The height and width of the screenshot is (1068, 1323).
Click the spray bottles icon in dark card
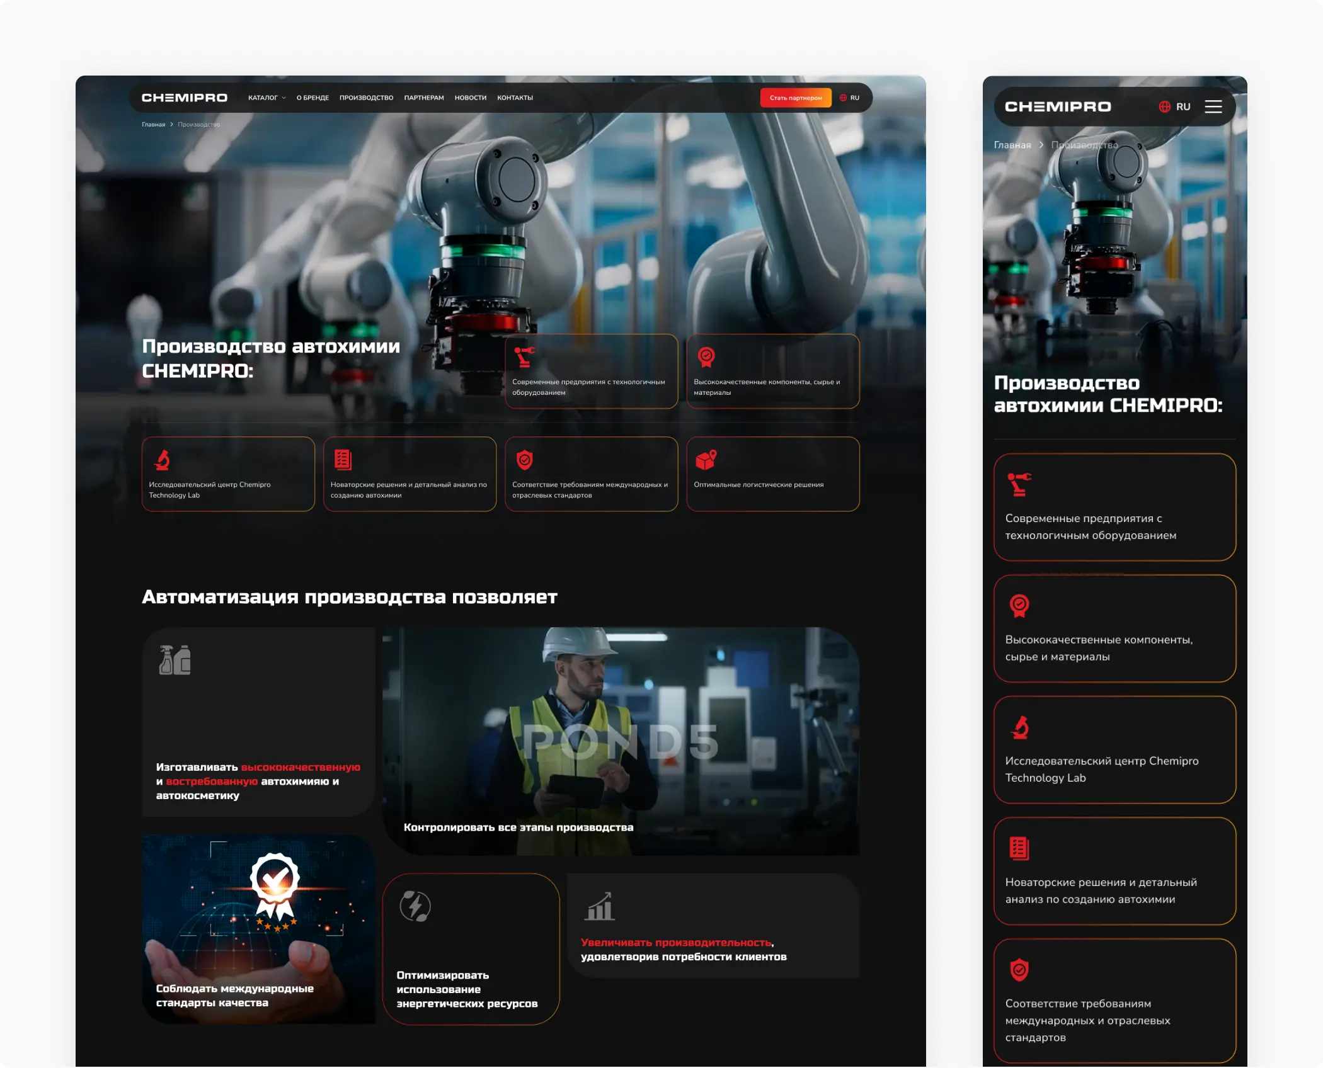175,659
